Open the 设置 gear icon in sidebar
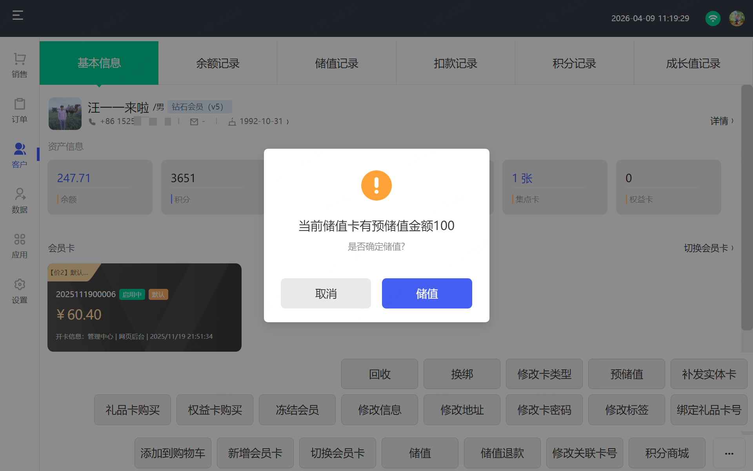Image resolution: width=753 pixels, height=471 pixels. pyautogui.click(x=20, y=285)
